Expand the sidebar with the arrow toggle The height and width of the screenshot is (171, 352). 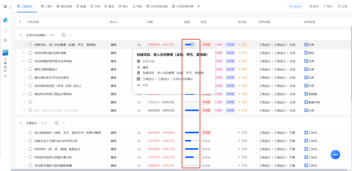pos(11,8)
